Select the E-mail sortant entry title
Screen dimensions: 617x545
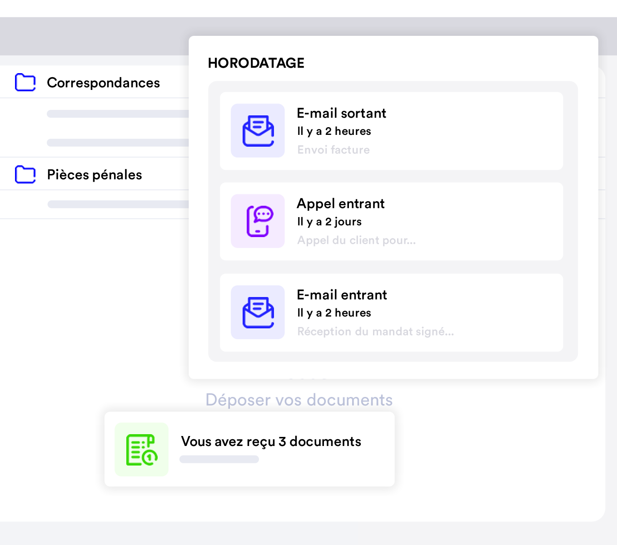pos(341,113)
